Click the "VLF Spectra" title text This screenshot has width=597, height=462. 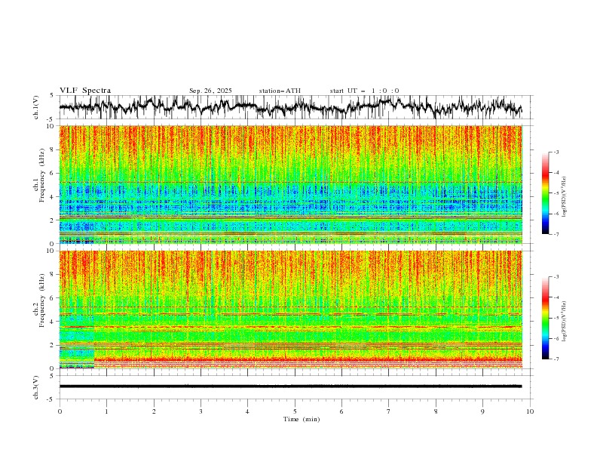pyautogui.click(x=85, y=91)
